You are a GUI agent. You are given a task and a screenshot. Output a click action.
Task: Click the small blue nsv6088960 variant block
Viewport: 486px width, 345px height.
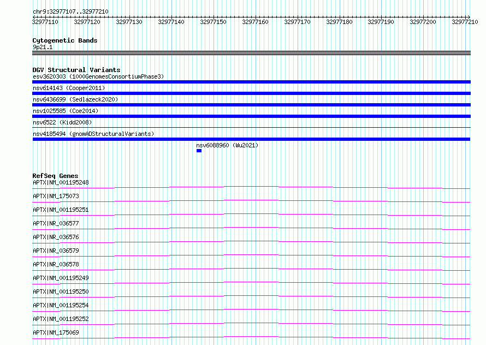pyautogui.click(x=199, y=151)
